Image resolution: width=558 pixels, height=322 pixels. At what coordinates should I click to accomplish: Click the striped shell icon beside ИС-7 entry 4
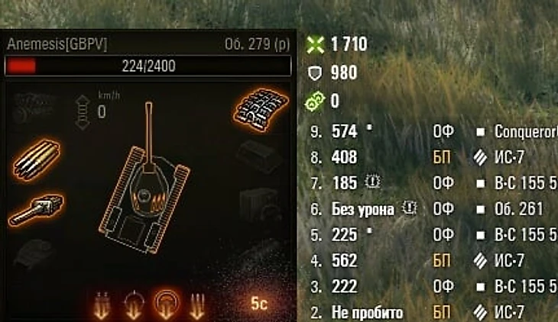pos(480,261)
